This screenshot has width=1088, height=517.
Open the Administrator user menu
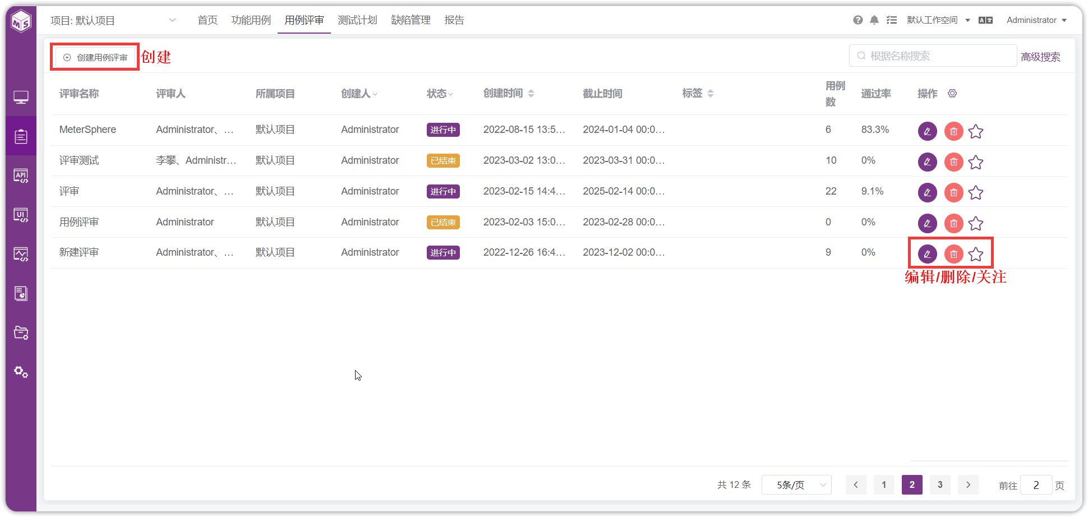point(1036,20)
